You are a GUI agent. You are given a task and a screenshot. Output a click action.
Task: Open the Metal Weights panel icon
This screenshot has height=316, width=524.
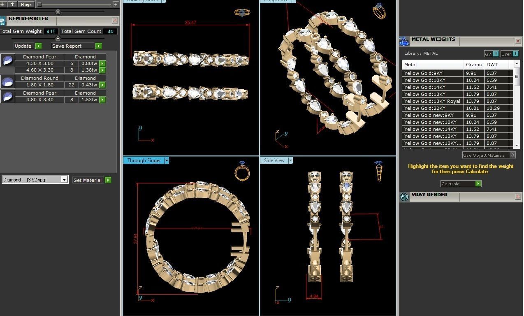pos(404,41)
